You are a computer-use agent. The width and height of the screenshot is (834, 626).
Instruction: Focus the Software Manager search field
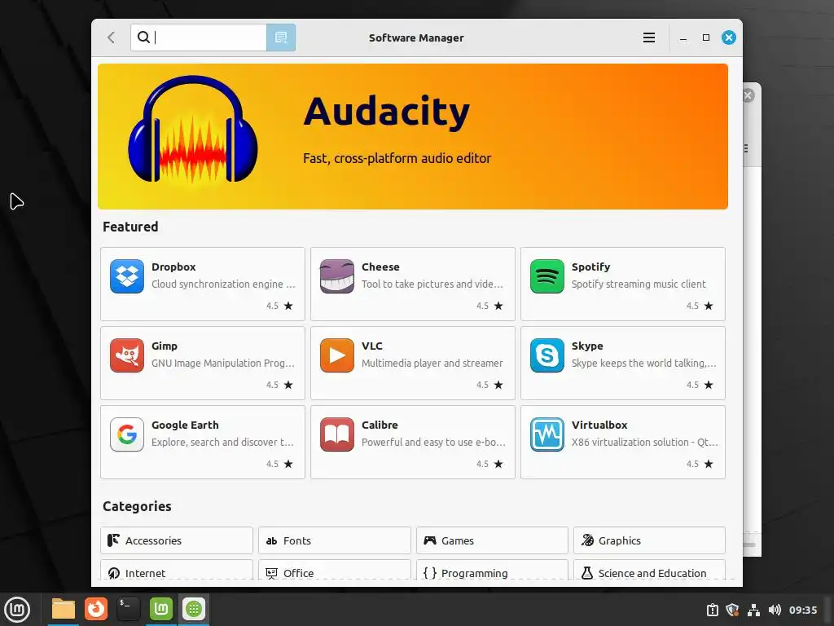[x=199, y=37]
